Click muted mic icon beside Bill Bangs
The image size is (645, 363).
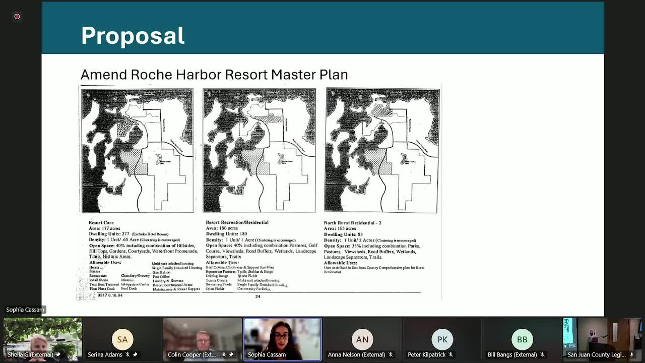(x=543, y=354)
